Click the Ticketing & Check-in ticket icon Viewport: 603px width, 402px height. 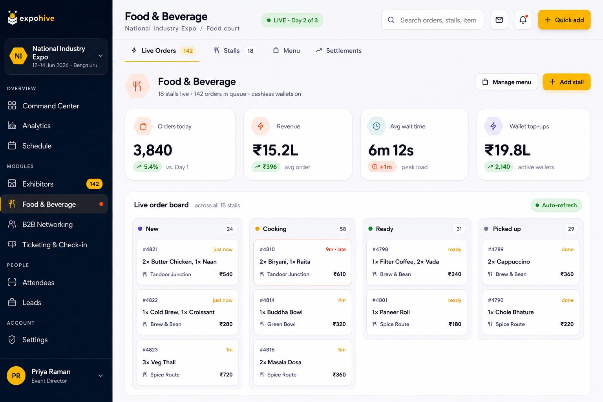[12, 245]
